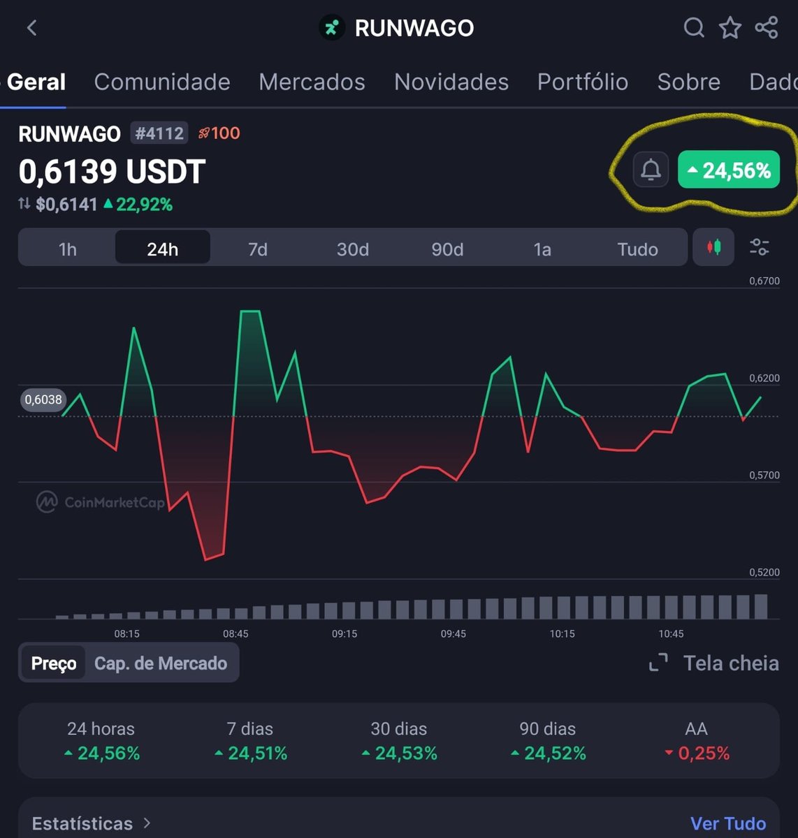Switch to the candlestick chart icon
Viewport: 798px width, 838px height.
coord(713,247)
